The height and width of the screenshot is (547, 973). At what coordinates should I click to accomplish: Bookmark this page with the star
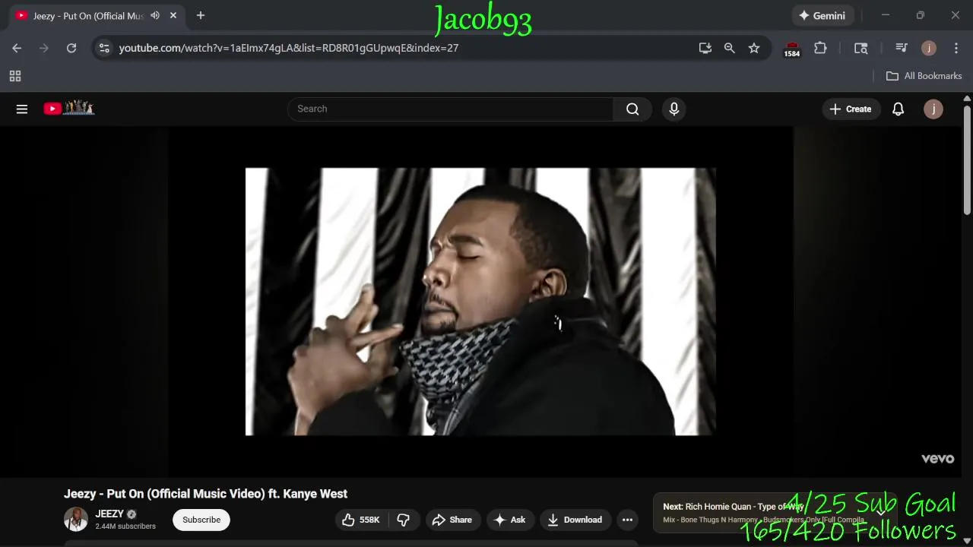click(x=754, y=48)
